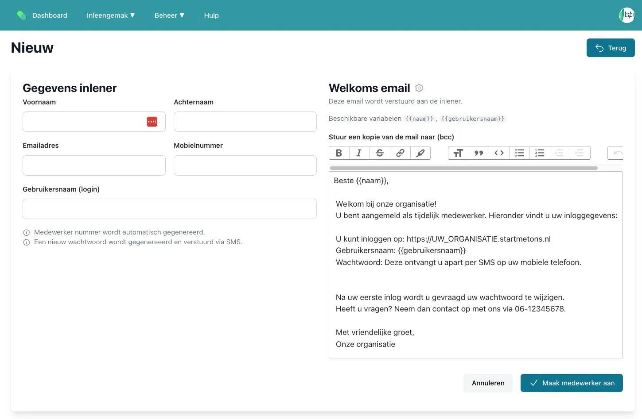The width and height of the screenshot is (642, 419).
Task: Click into the Mobielnummer field
Action: 245,165
